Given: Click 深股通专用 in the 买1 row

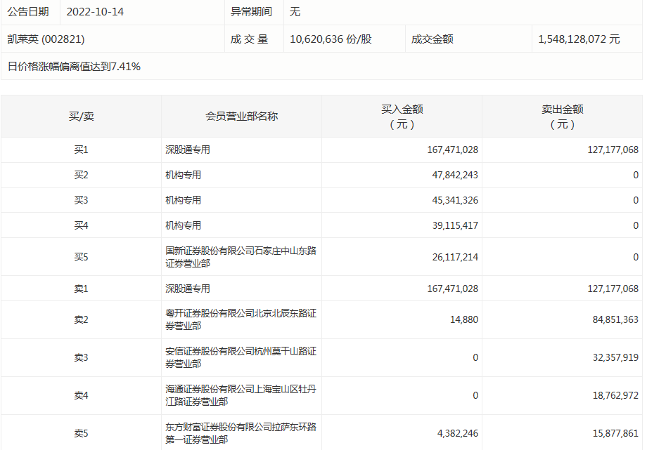Looking at the screenshot, I should pos(188,150).
